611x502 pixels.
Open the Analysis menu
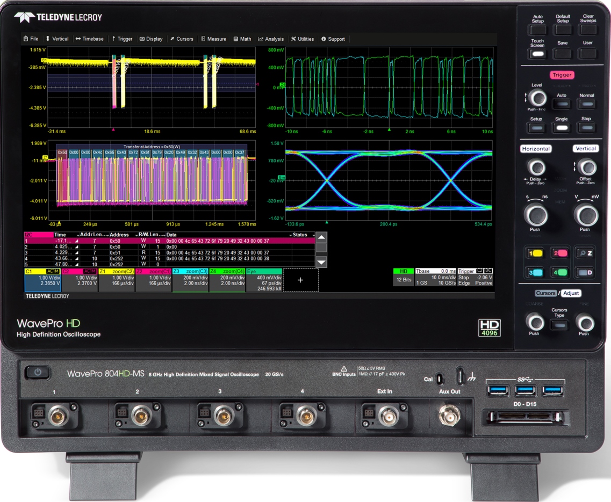271,39
